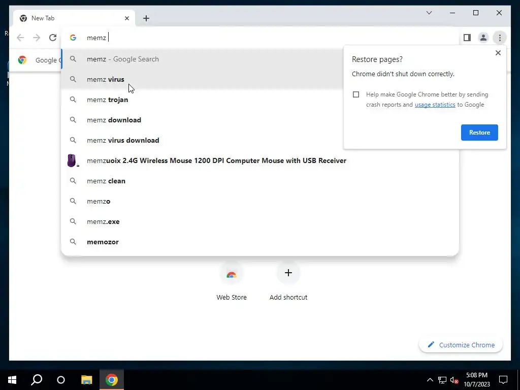This screenshot has height=390, width=520.
Task: Open the network tray icon
Action: [x=442, y=380]
